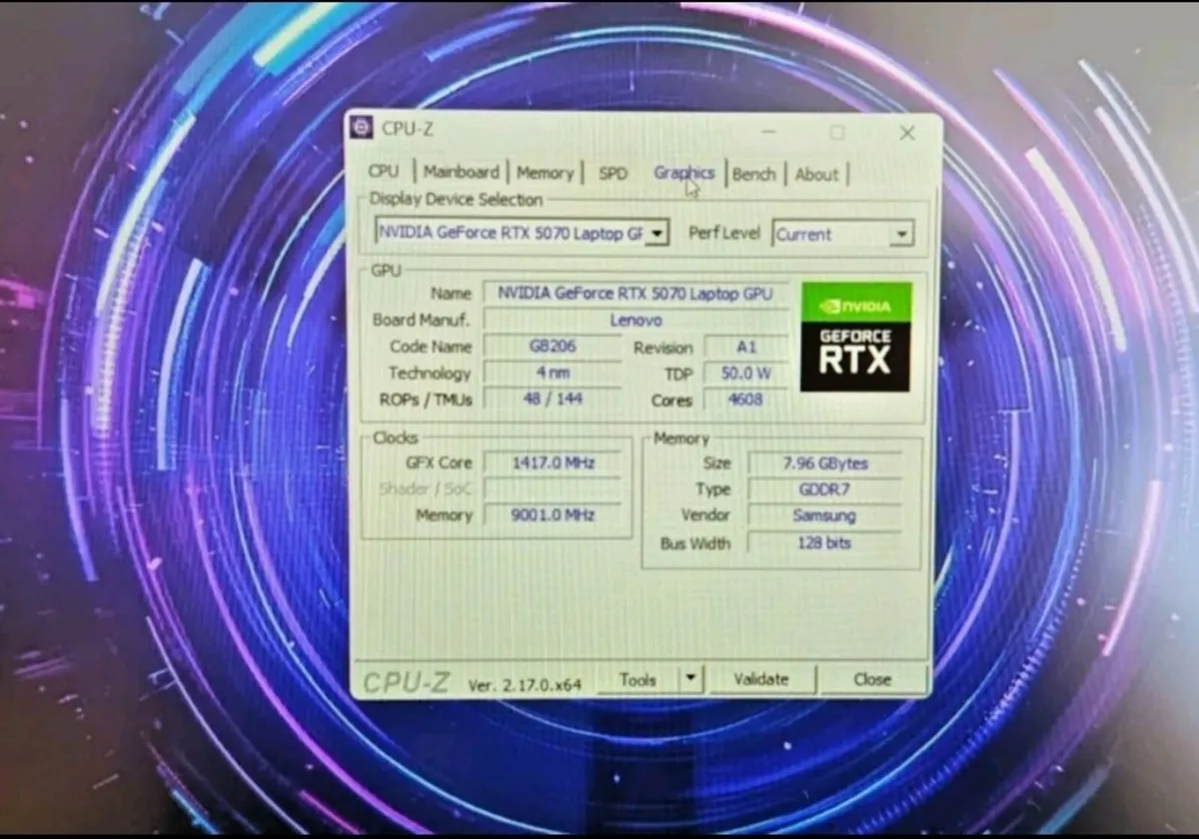Screen dimensions: 1199x839
Task: Open the Memory tab
Action: [x=545, y=173]
